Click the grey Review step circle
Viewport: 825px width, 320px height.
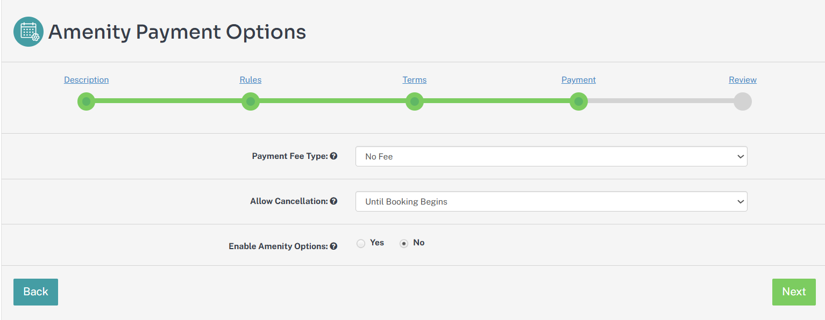coord(743,101)
